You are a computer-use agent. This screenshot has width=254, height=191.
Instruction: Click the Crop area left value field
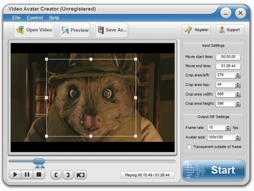tap(225, 75)
